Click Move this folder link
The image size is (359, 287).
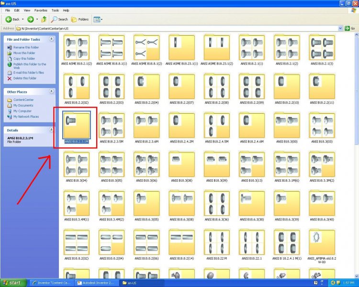(x=24, y=53)
